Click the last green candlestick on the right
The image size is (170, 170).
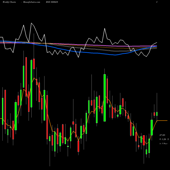[157, 114]
